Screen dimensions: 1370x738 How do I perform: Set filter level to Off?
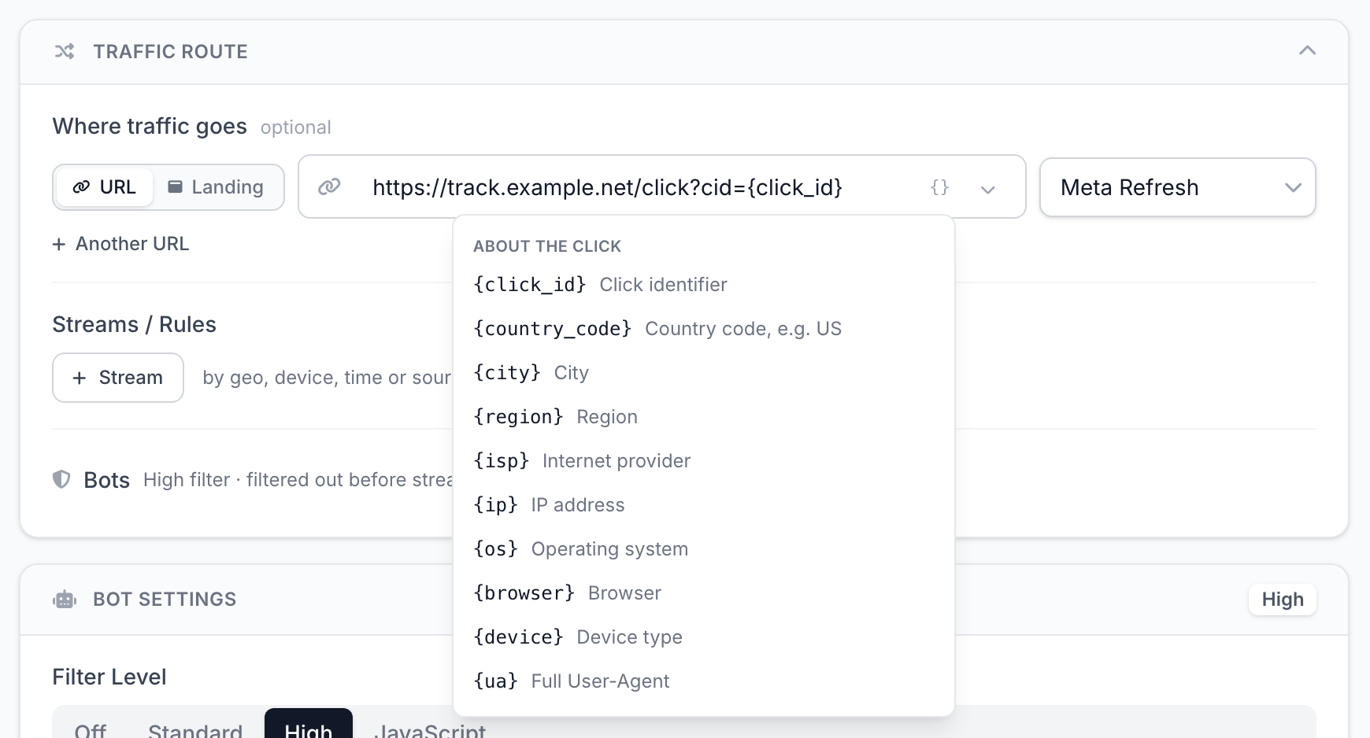point(91,729)
